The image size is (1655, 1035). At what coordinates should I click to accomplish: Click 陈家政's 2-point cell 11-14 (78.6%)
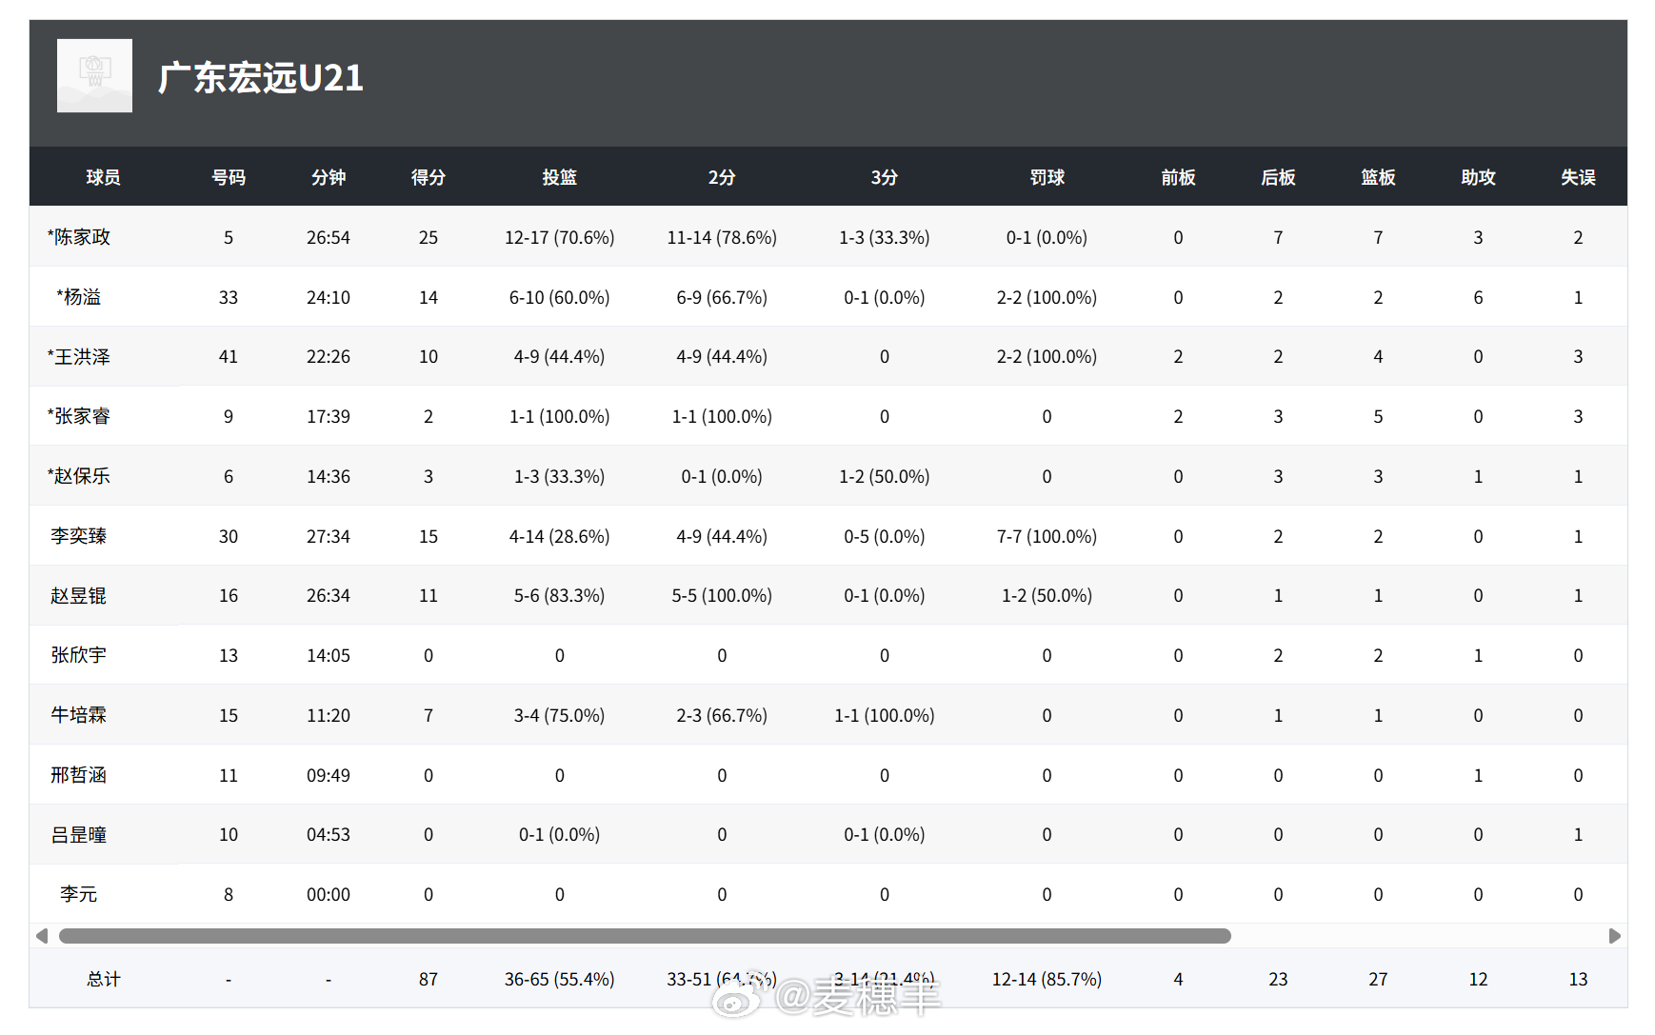[722, 237]
